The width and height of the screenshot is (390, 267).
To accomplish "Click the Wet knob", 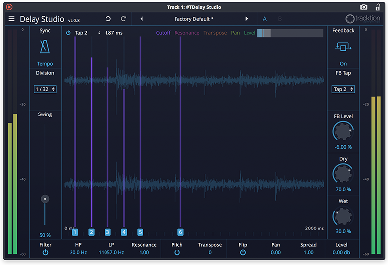I will (343, 216).
